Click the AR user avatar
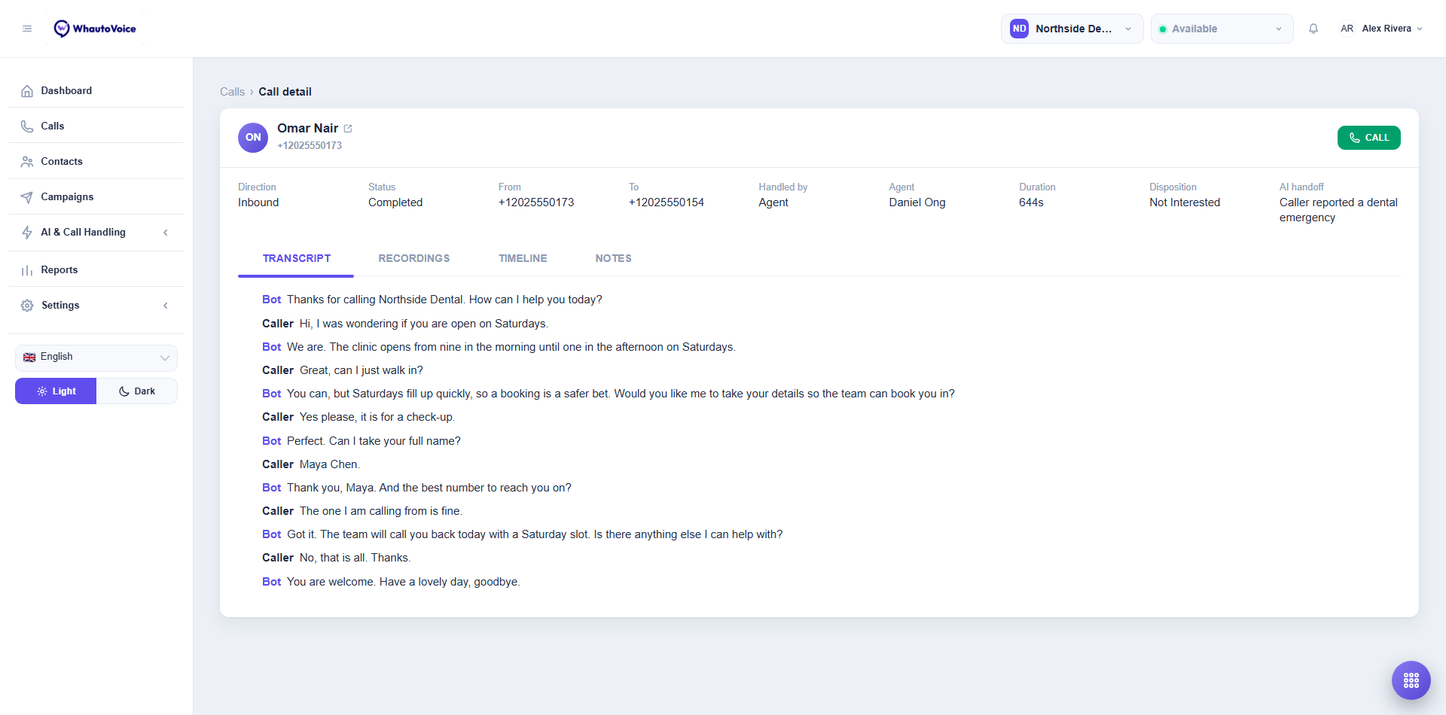 pos(1347,29)
